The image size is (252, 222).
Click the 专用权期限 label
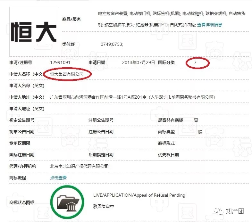20,143
